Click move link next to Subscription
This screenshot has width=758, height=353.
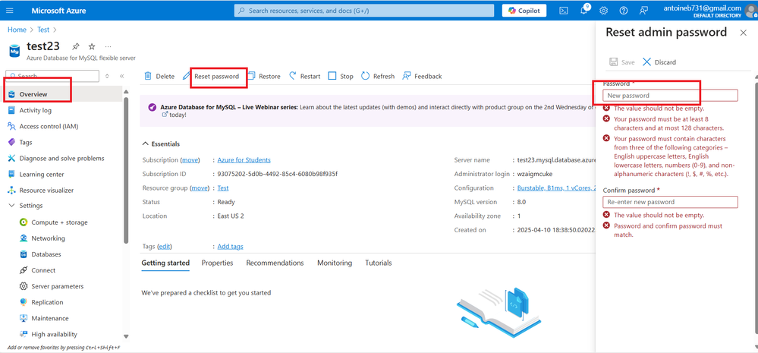pyautogui.click(x=190, y=160)
